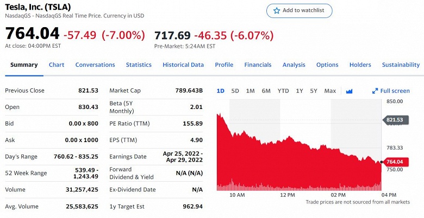Switch to Historical Data tab
424x218 pixels.
[183, 65]
